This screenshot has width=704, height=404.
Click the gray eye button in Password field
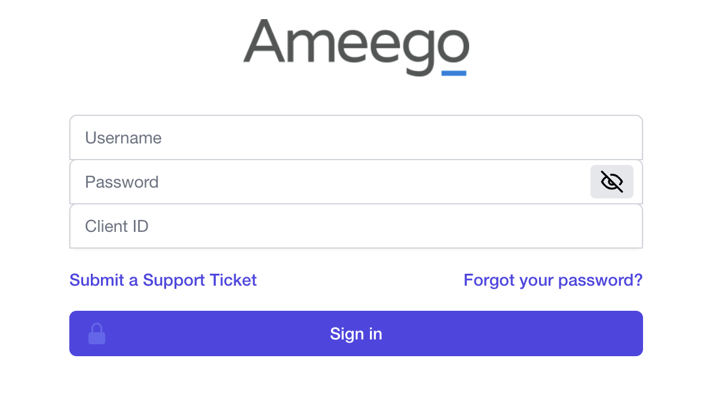click(x=611, y=182)
